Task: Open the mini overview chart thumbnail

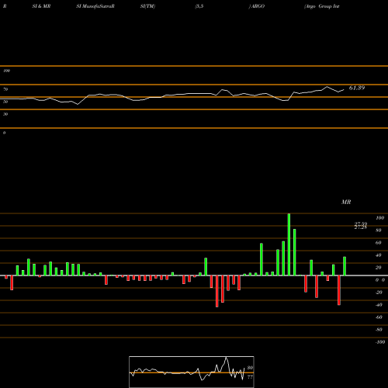Action: click(192, 372)
